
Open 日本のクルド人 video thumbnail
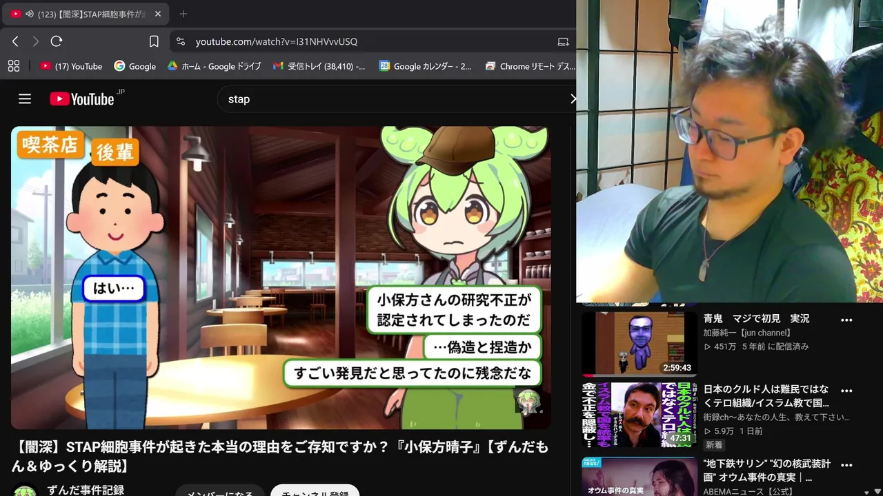click(x=639, y=415)
